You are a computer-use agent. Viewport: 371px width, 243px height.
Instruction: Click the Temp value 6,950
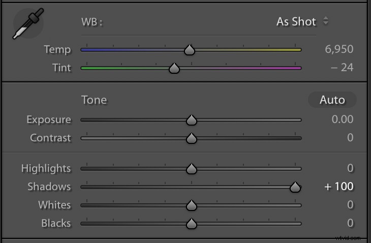click(339, 49)
